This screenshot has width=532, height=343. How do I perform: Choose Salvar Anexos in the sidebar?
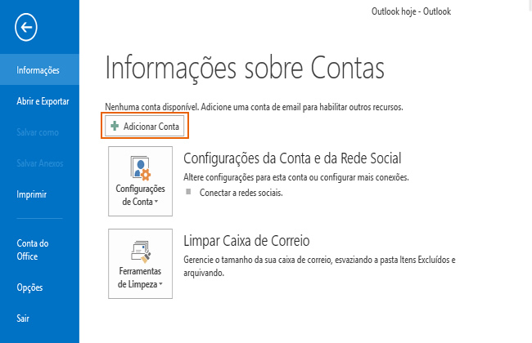(x=42, y=163)
